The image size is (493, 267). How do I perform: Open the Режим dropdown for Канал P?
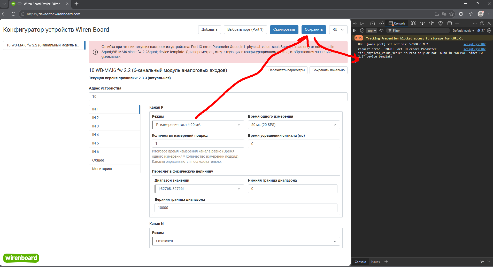[198, 125]
